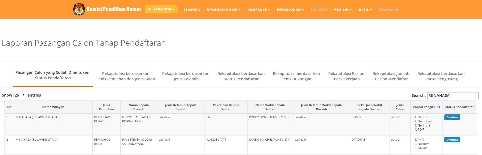This screenshot has width=482, height=155.
Task: Switch to Rekapitulasi Jumlah Paslon Mendaftar tab
Action: click(x=391, y=76)
